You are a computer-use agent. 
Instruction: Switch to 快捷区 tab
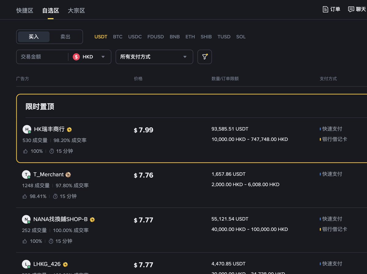click(25, 10)
